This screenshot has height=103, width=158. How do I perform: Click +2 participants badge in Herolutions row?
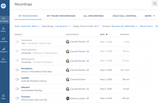[x=88, y=70]
